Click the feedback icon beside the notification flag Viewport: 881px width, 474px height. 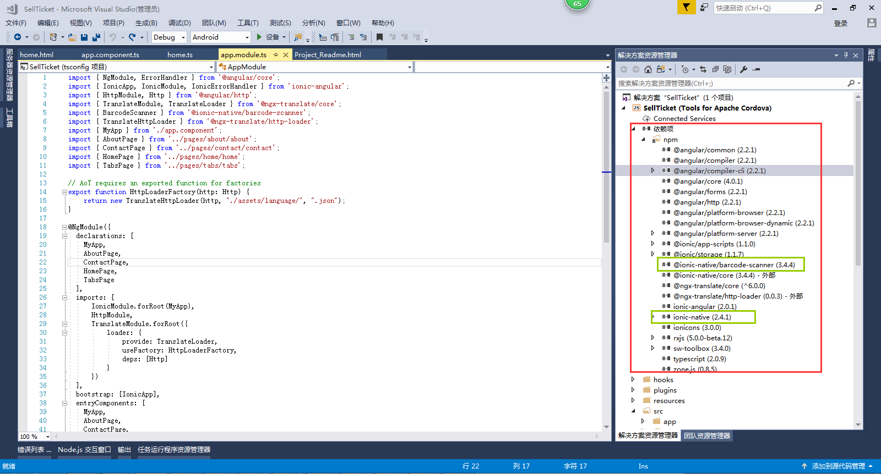pos(704,7)
